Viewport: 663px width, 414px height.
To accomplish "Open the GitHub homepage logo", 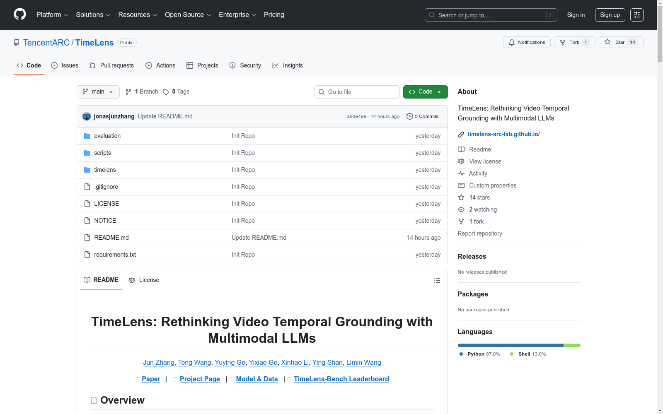I will click(x=20, y=14).
